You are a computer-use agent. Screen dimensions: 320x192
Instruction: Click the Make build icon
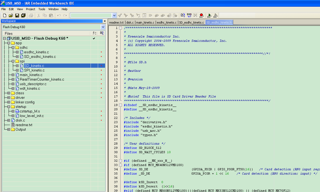coord(189,15)
